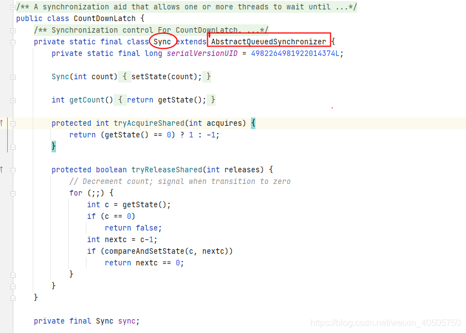Click the CountDownLatch class name
The width and height of the screenshot is (466, 333).
click(105, 18)
